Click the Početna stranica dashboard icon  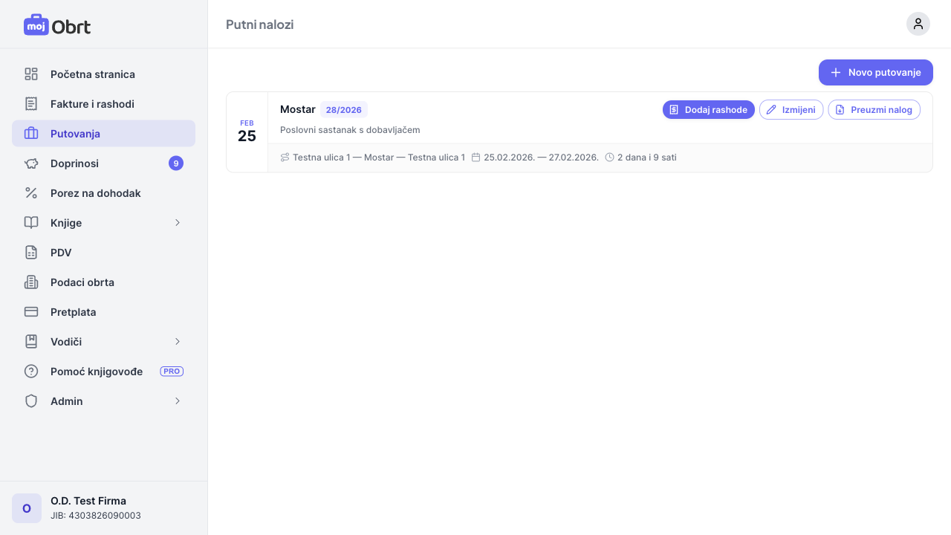click(31, 74)
